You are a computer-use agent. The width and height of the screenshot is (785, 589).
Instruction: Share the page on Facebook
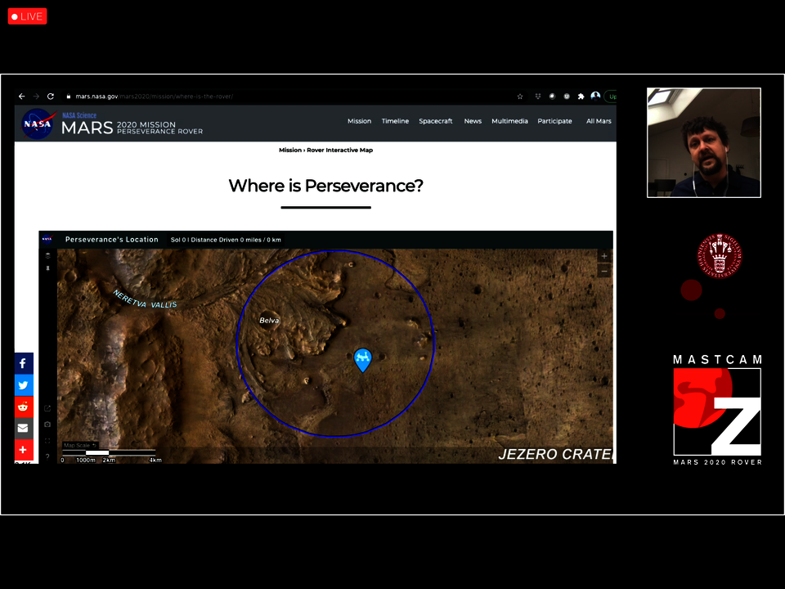coord(23,363)
